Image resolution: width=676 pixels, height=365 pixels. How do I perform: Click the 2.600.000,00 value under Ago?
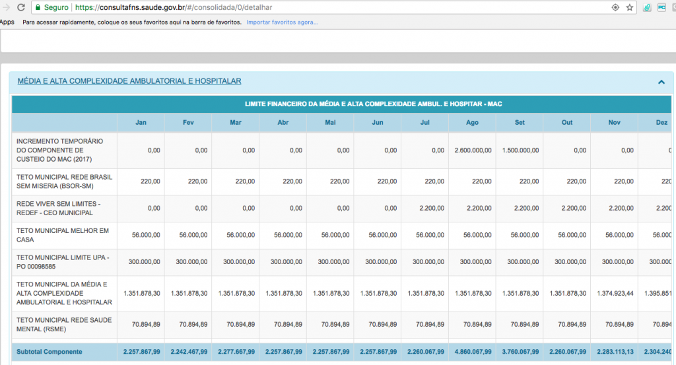point(473,150)
